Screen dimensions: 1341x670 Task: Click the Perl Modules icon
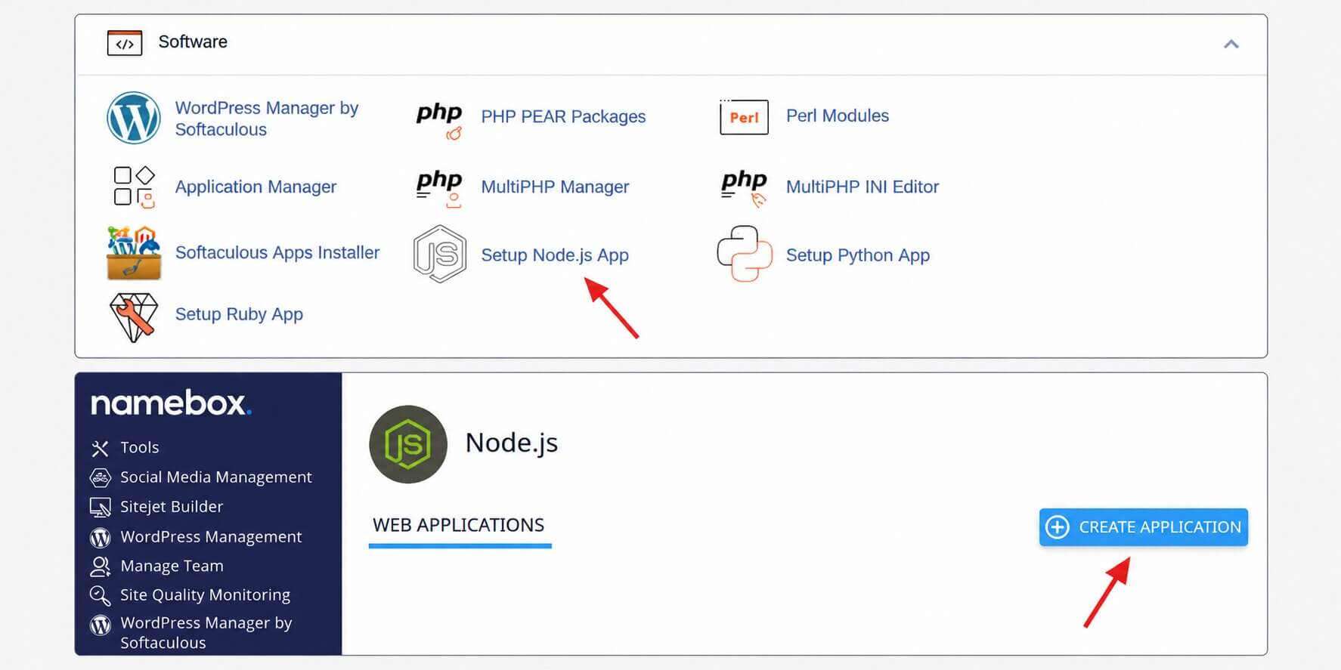744,117
